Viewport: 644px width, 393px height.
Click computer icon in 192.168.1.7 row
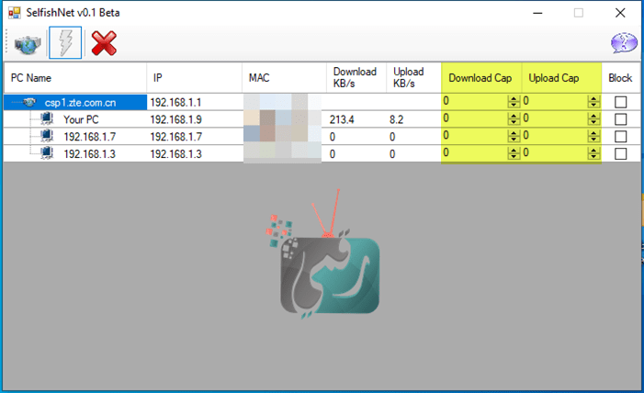click(47, 136)
